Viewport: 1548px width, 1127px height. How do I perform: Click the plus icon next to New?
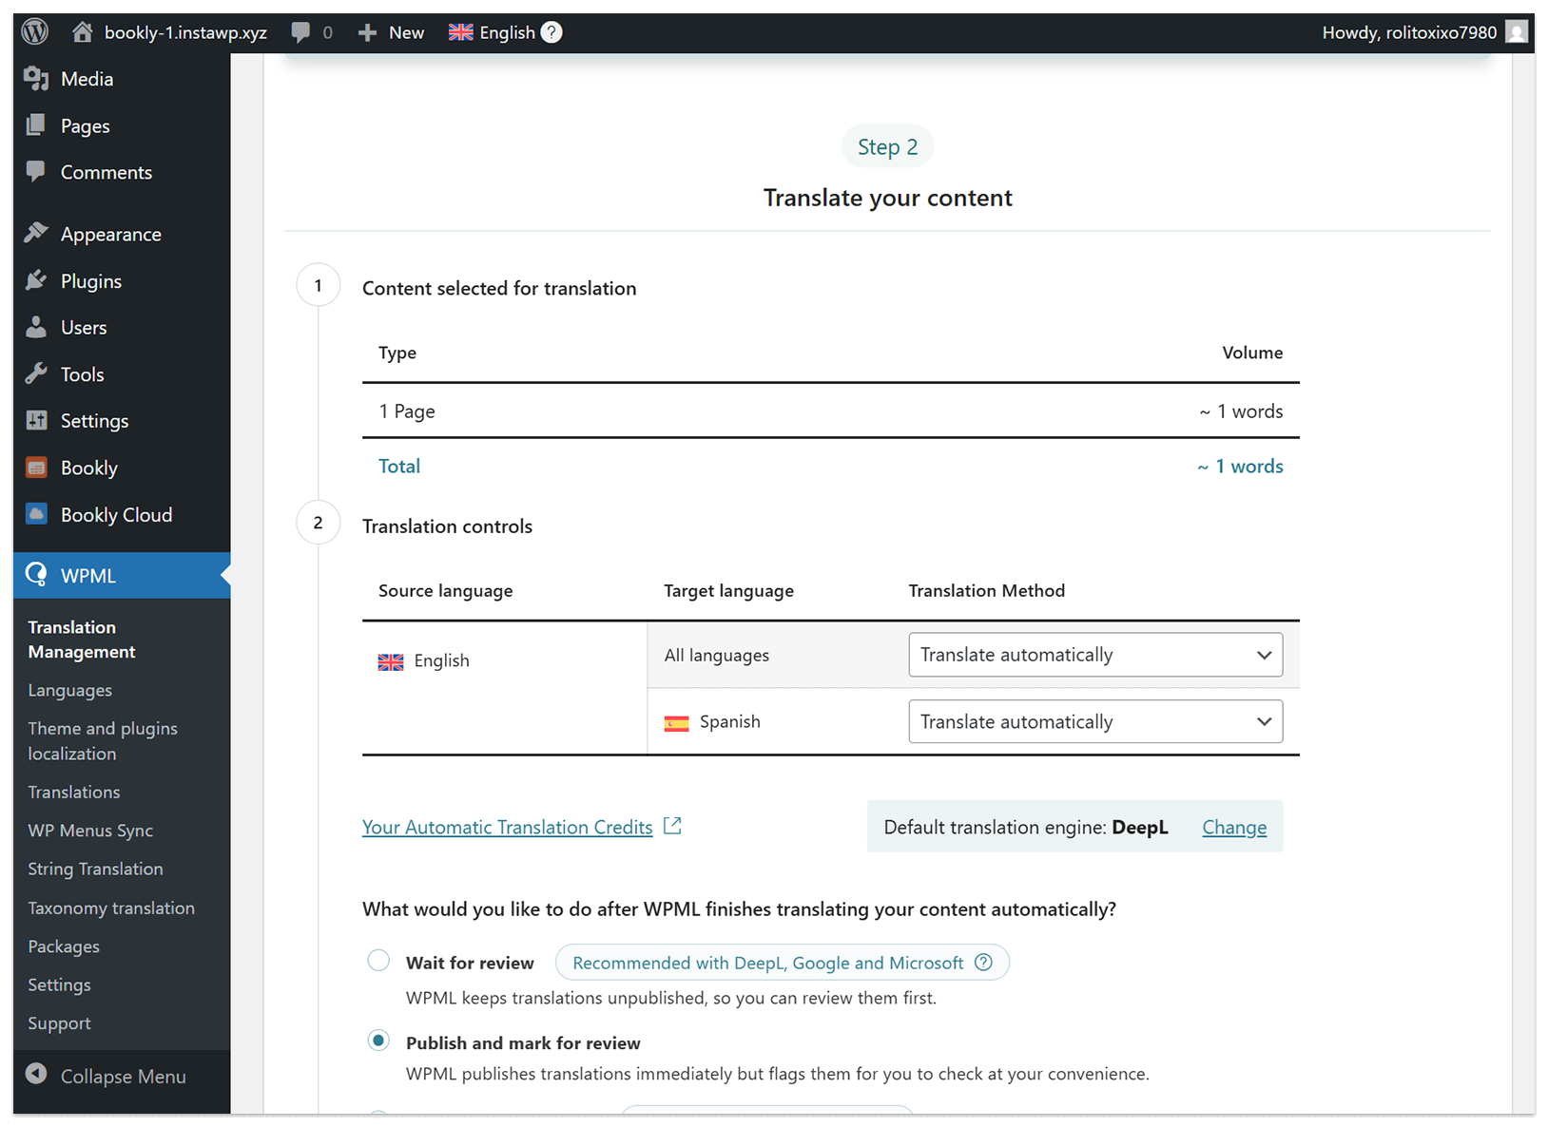(x=368, y=33)
